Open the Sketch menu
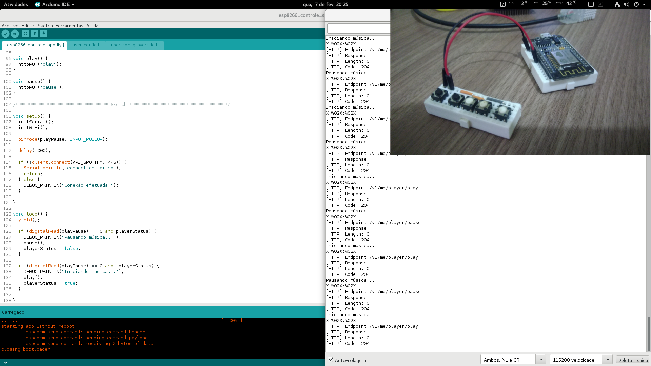 (x=45, y=26)
